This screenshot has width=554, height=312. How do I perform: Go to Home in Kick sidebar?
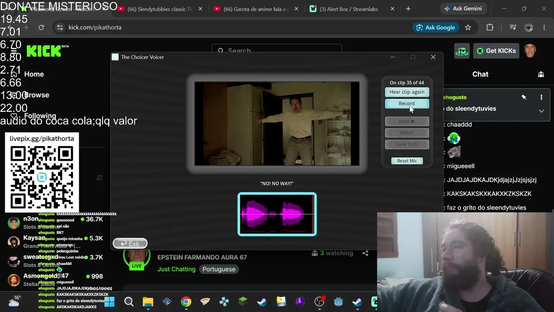[x=34, y=74]
